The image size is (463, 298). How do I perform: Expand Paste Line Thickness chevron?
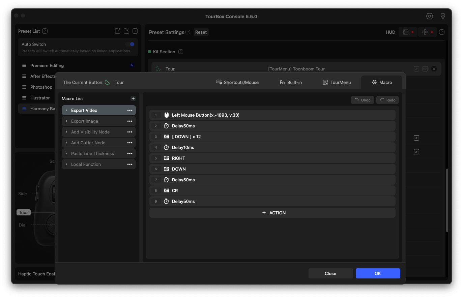tap(66, 153)
